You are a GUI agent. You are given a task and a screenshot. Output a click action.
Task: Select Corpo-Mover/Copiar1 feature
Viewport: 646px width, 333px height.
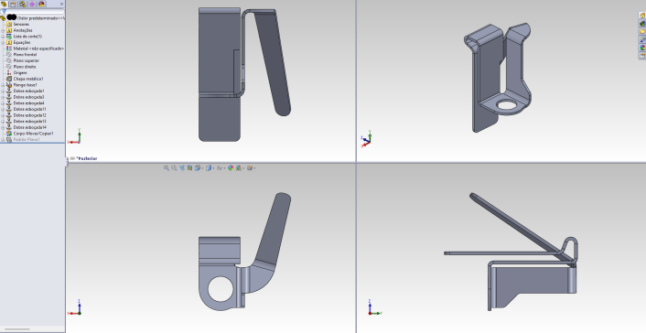click(33, 134)
